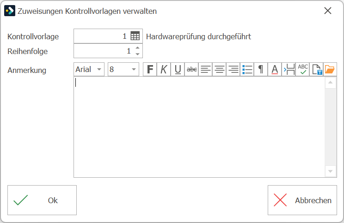Close the Zuweisungen Kontrollvorlagen dialog

[328, 11]
